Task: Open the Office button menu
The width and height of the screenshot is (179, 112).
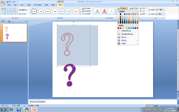Action: click(3, 3)
